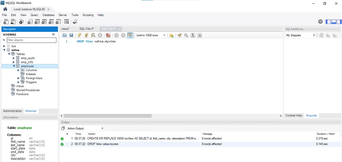Viewport: 342px width, 162px height.
Task: Expand the Columns node under employee
Action: click(19, 70)
